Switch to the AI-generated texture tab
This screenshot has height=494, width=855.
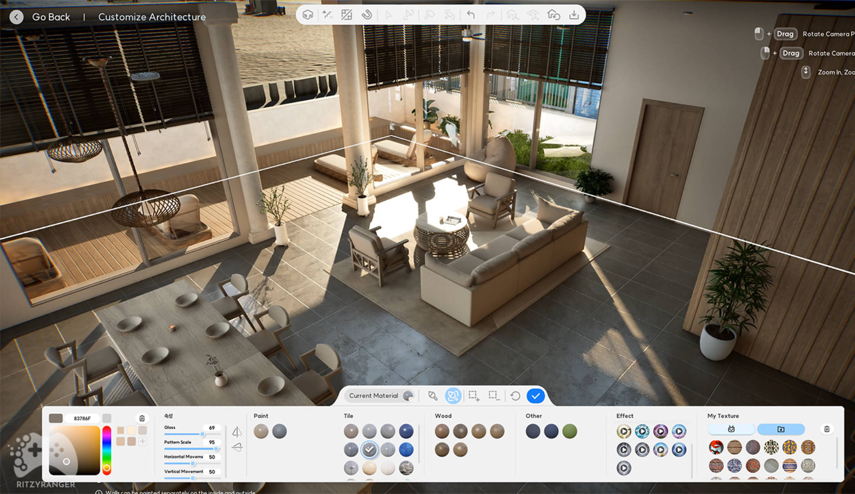(x=731, y=429)
